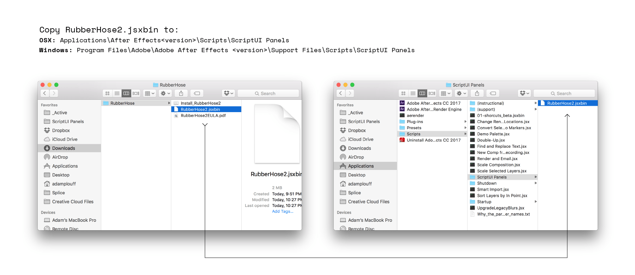The width and height of the screenshot is (635, 275).
Task: Select RubberHose2.jsxbin in RubberHose window
Action: click(x=206, y=110)
